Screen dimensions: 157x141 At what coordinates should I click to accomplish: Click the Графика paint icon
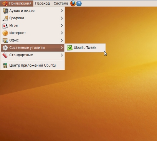point(5,18)
